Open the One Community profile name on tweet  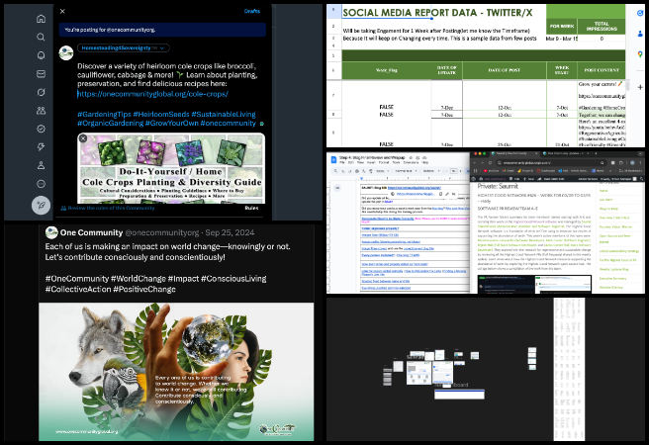point(91,232)
